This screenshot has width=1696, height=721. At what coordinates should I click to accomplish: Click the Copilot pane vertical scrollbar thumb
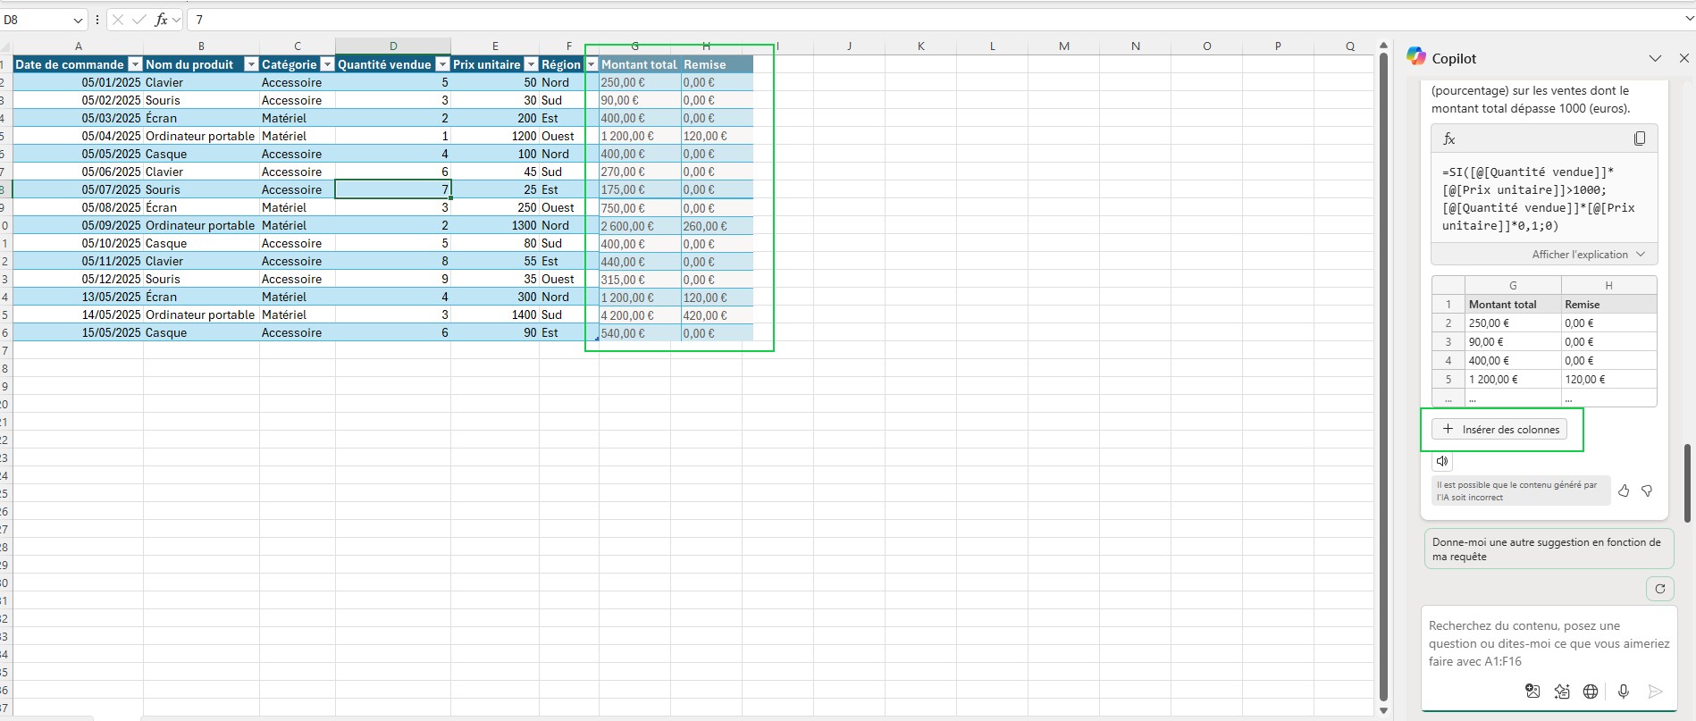pos(1686,482)
